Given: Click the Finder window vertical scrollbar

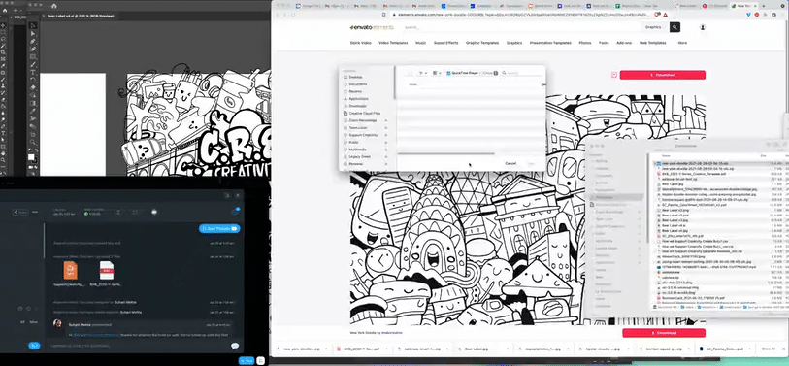Looking at the screenshot, I should coord(647,199).
